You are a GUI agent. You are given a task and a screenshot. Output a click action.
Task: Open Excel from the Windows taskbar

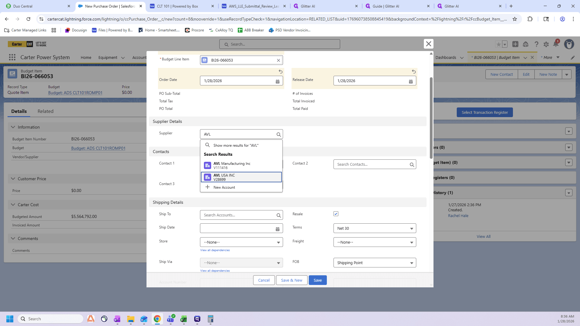click(x=184, y=319)
